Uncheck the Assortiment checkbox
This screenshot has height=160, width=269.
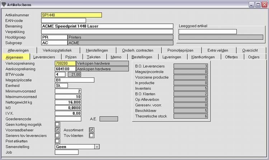(x=91, y=130)
